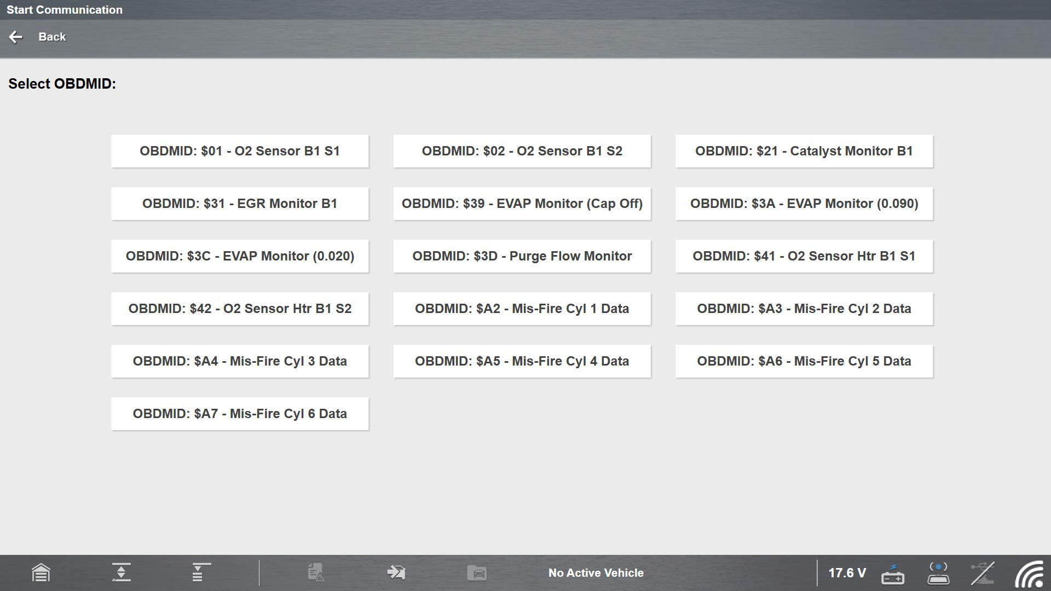This screenshot has height=591, width=1051.
Task: Open the Wi-Fi signal icon
Action: click(x=1029, y=574)
